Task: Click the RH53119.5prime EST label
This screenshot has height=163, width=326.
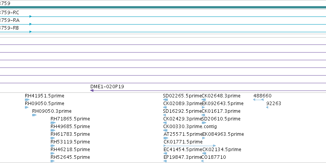Action: click(x=70, y=142)
